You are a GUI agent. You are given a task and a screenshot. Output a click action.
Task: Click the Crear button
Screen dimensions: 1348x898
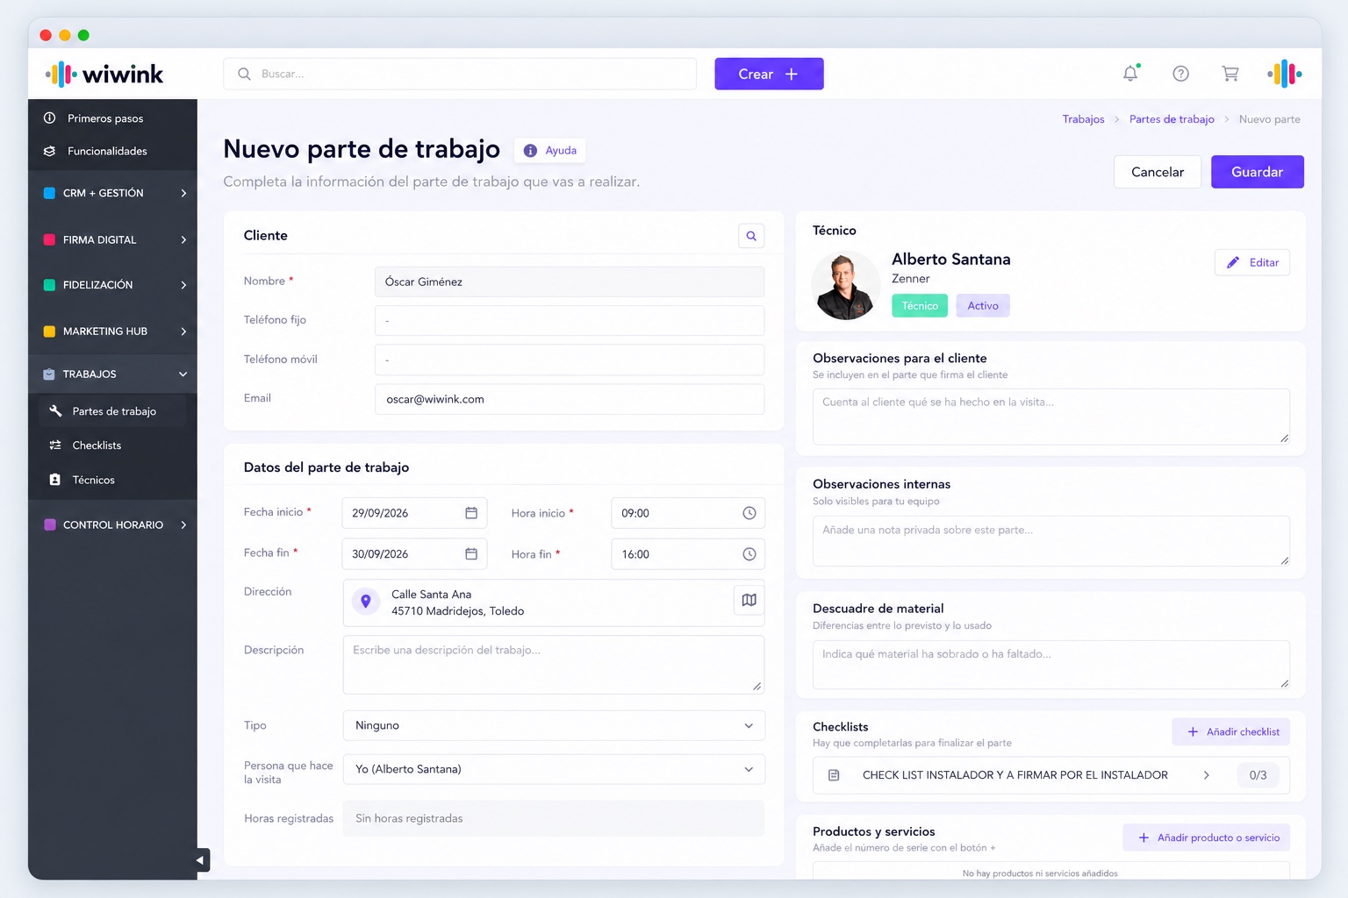click(x=769, y=74)
